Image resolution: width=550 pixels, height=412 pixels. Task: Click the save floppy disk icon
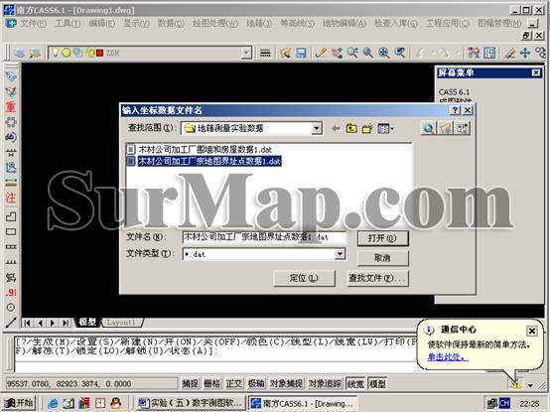pos(301,53)
